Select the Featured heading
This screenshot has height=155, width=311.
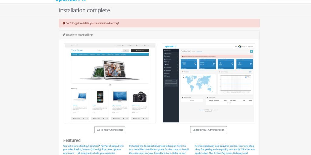pyautogui.click(x=72, y=140)
